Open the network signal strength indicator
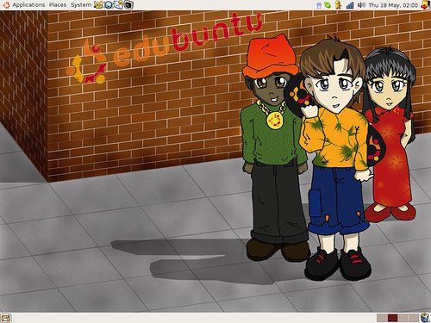The width and height of the screenshot is (431, 323). click(350, 5)
